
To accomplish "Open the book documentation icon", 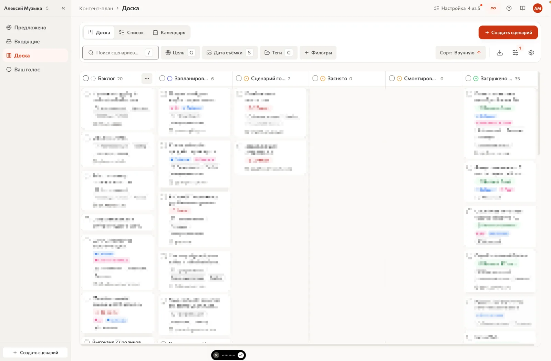I will (523, 8).
